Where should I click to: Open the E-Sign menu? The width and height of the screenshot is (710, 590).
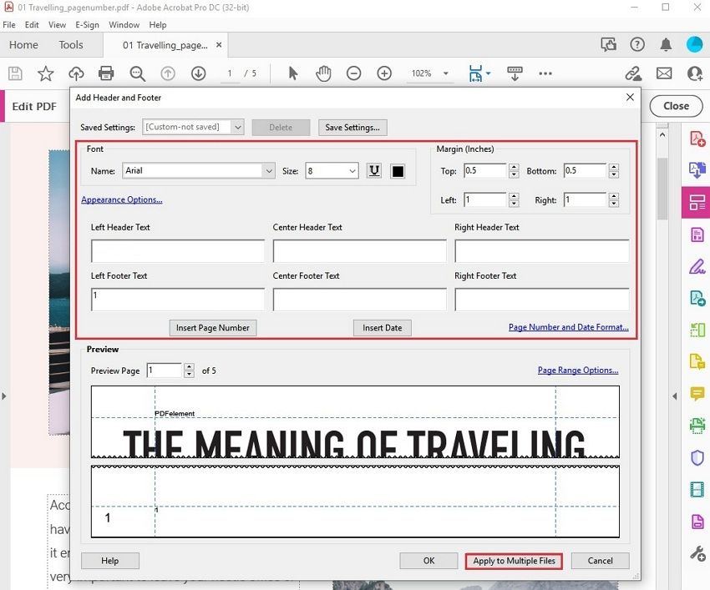87,25
